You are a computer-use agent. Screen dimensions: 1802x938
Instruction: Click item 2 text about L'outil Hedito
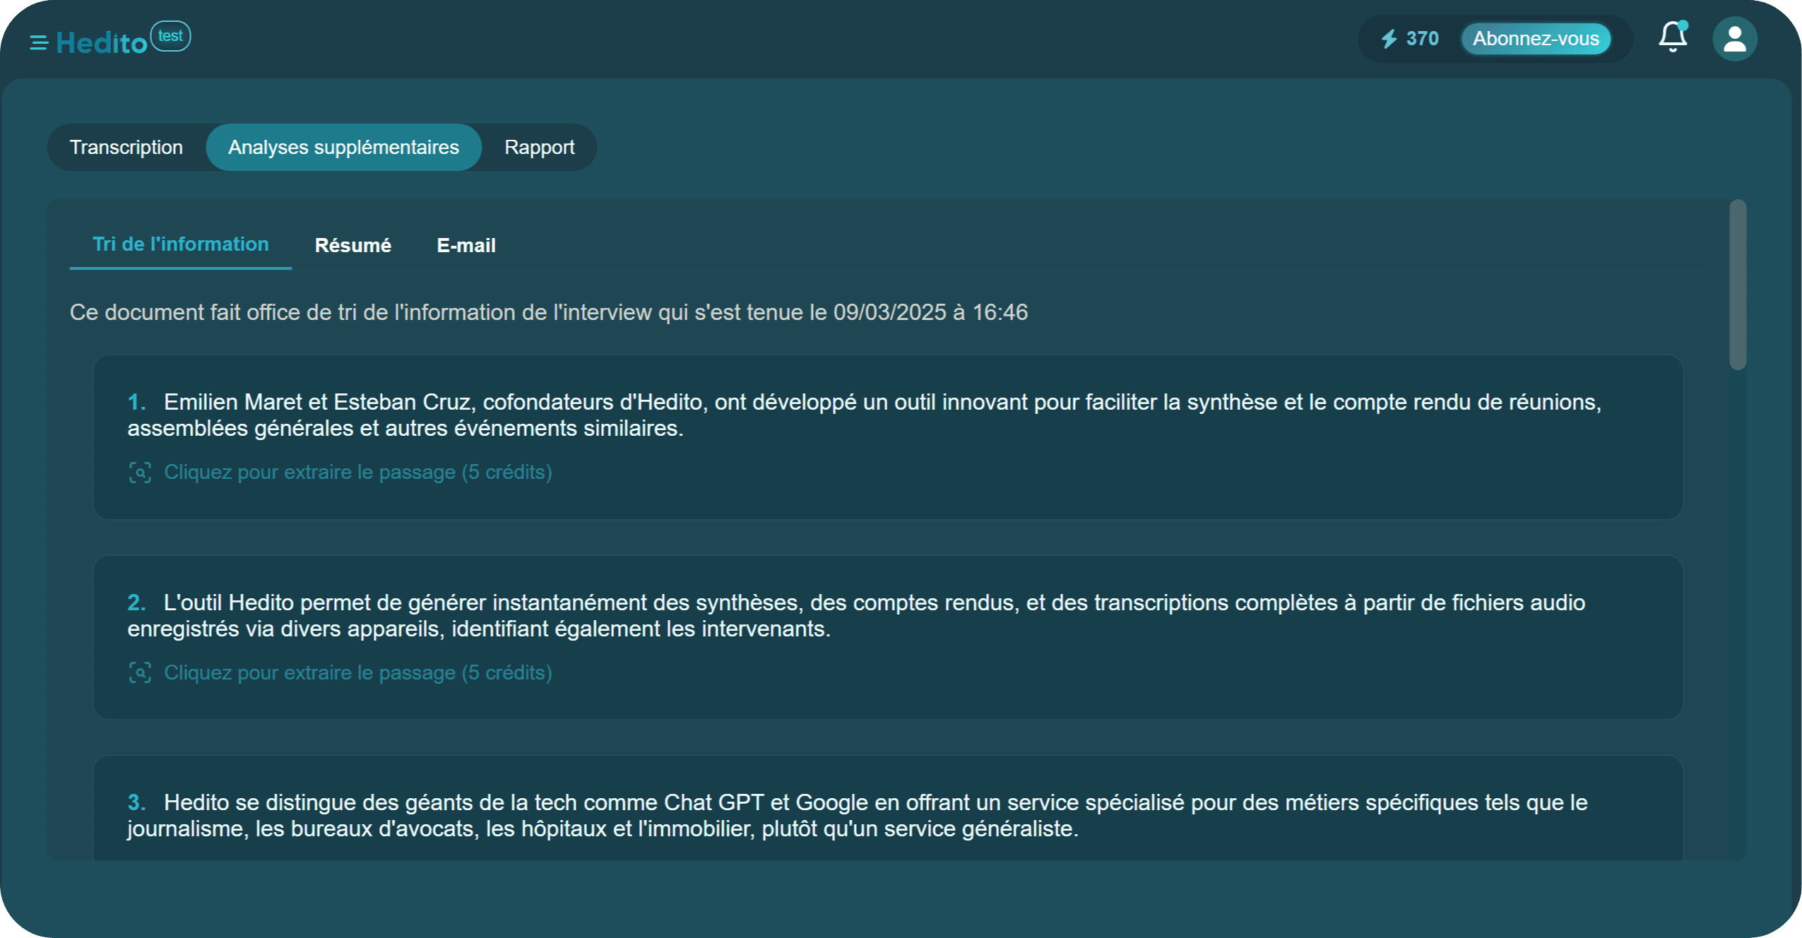click(856, 616)
